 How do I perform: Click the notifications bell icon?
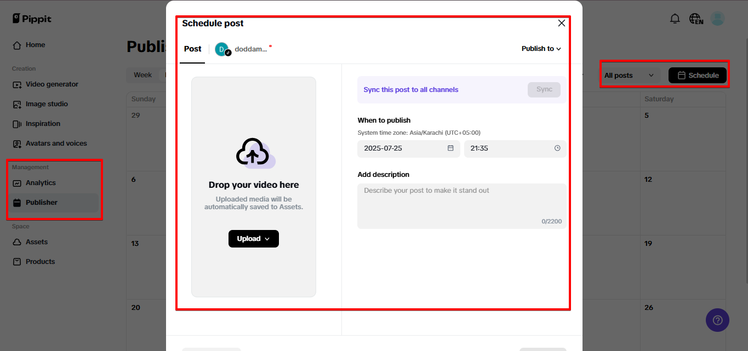point(675,19)
